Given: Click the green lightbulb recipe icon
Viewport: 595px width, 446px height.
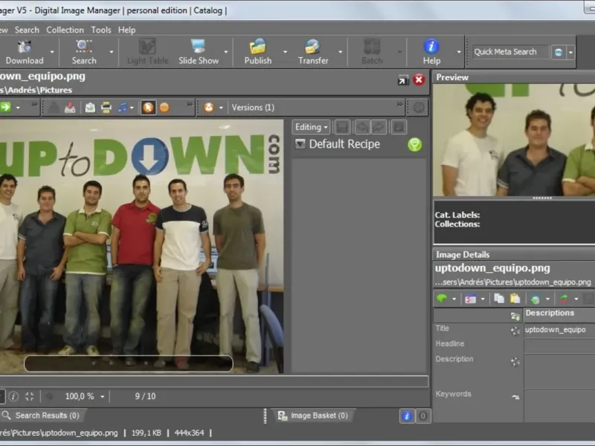Looking at the screenshot, I should click(414, 144).
